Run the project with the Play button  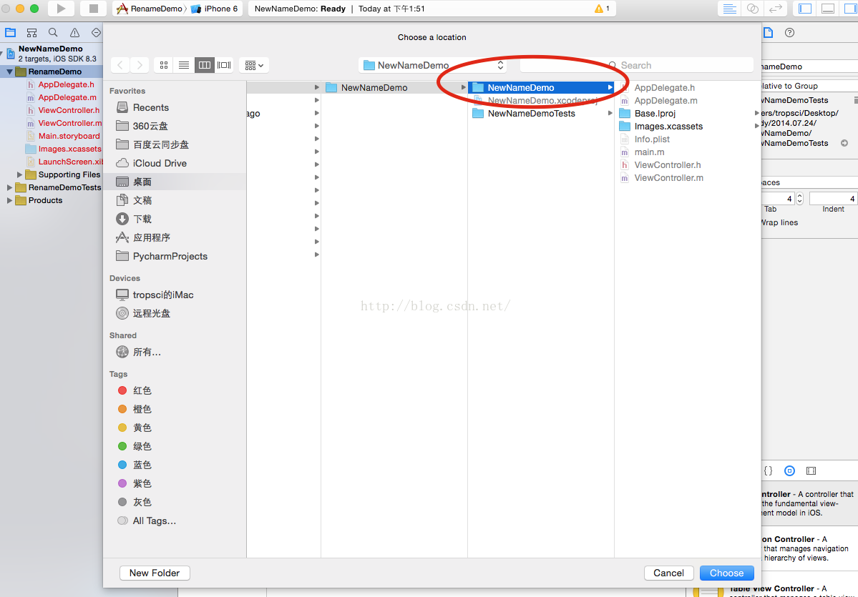coord(62,8)
